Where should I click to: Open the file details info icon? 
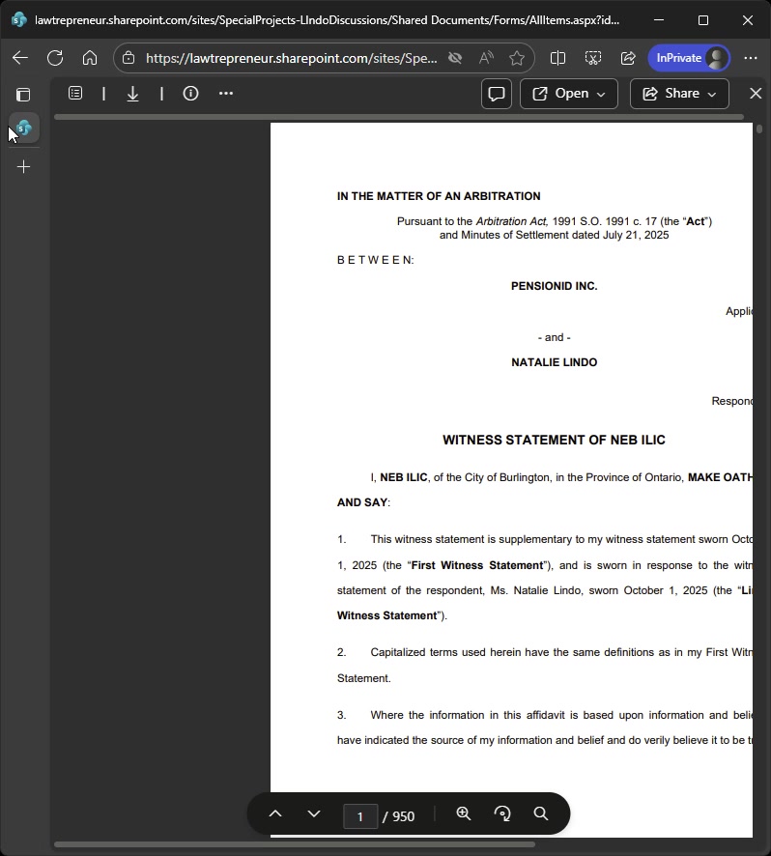pos(190,94)
